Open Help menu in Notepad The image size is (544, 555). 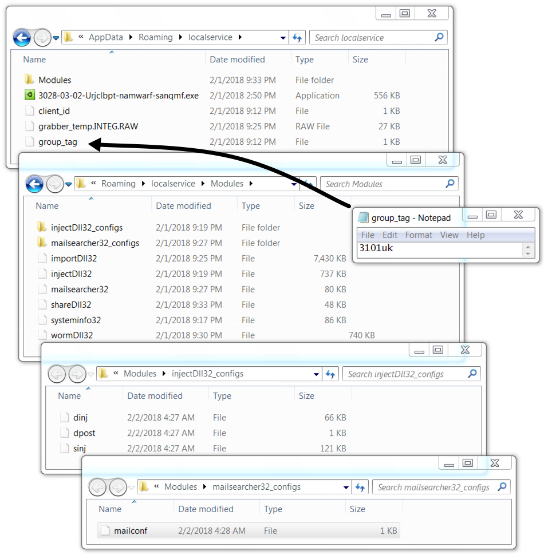pyautogui.click(x=475, y=235)
